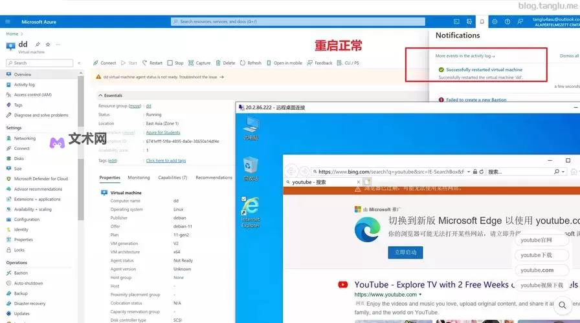580x323 pixels.
Task: Click IE back navigation button
Action: tap(291, 171)
